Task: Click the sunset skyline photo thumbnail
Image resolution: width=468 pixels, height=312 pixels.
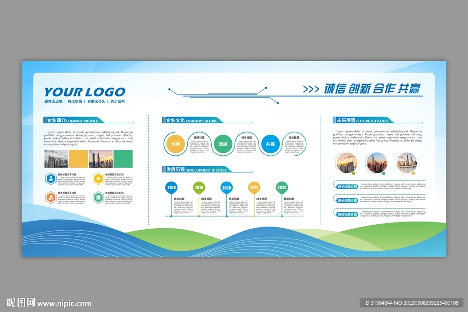Action: 101,159
